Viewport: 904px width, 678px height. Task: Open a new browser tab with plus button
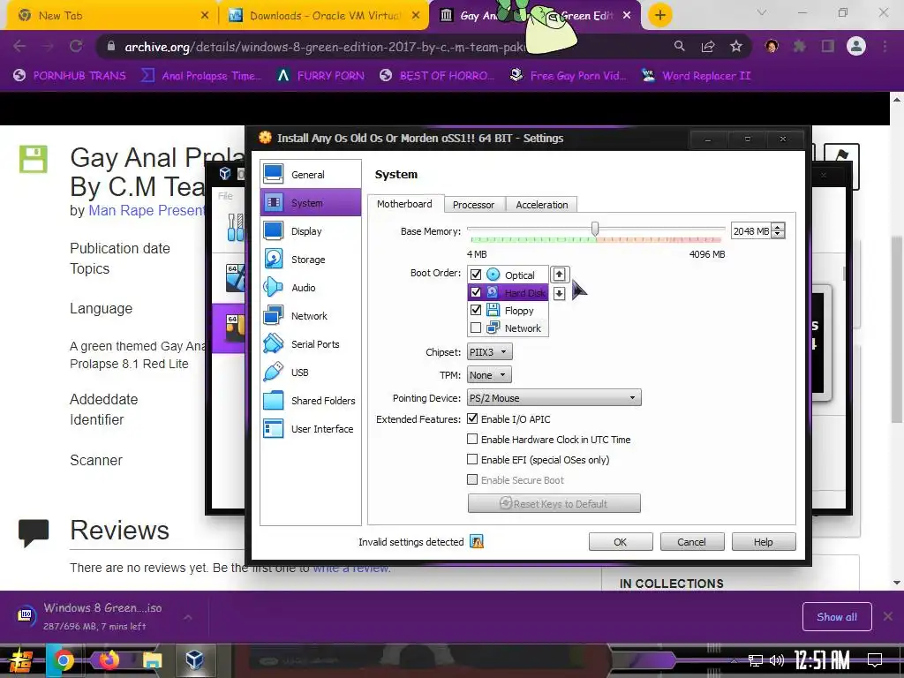pos(660,15)
